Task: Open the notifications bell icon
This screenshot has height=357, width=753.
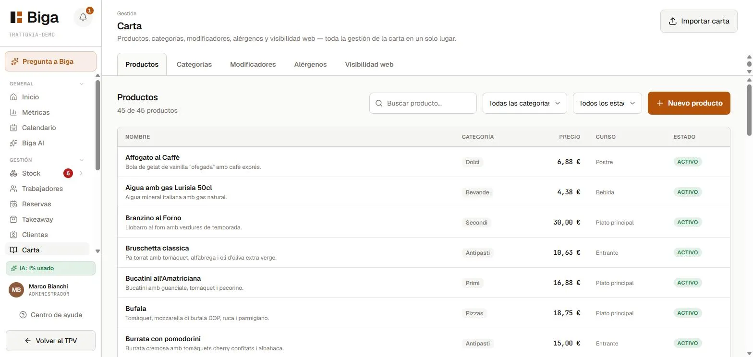Action: 83,18
